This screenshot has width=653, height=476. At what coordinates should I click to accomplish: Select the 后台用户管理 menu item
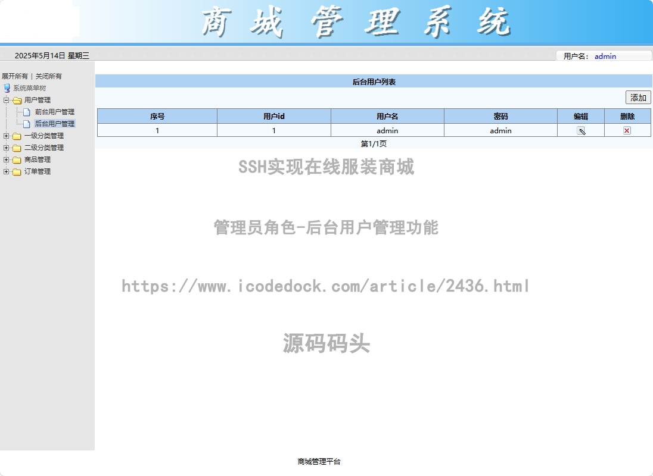tap(54, 124)
